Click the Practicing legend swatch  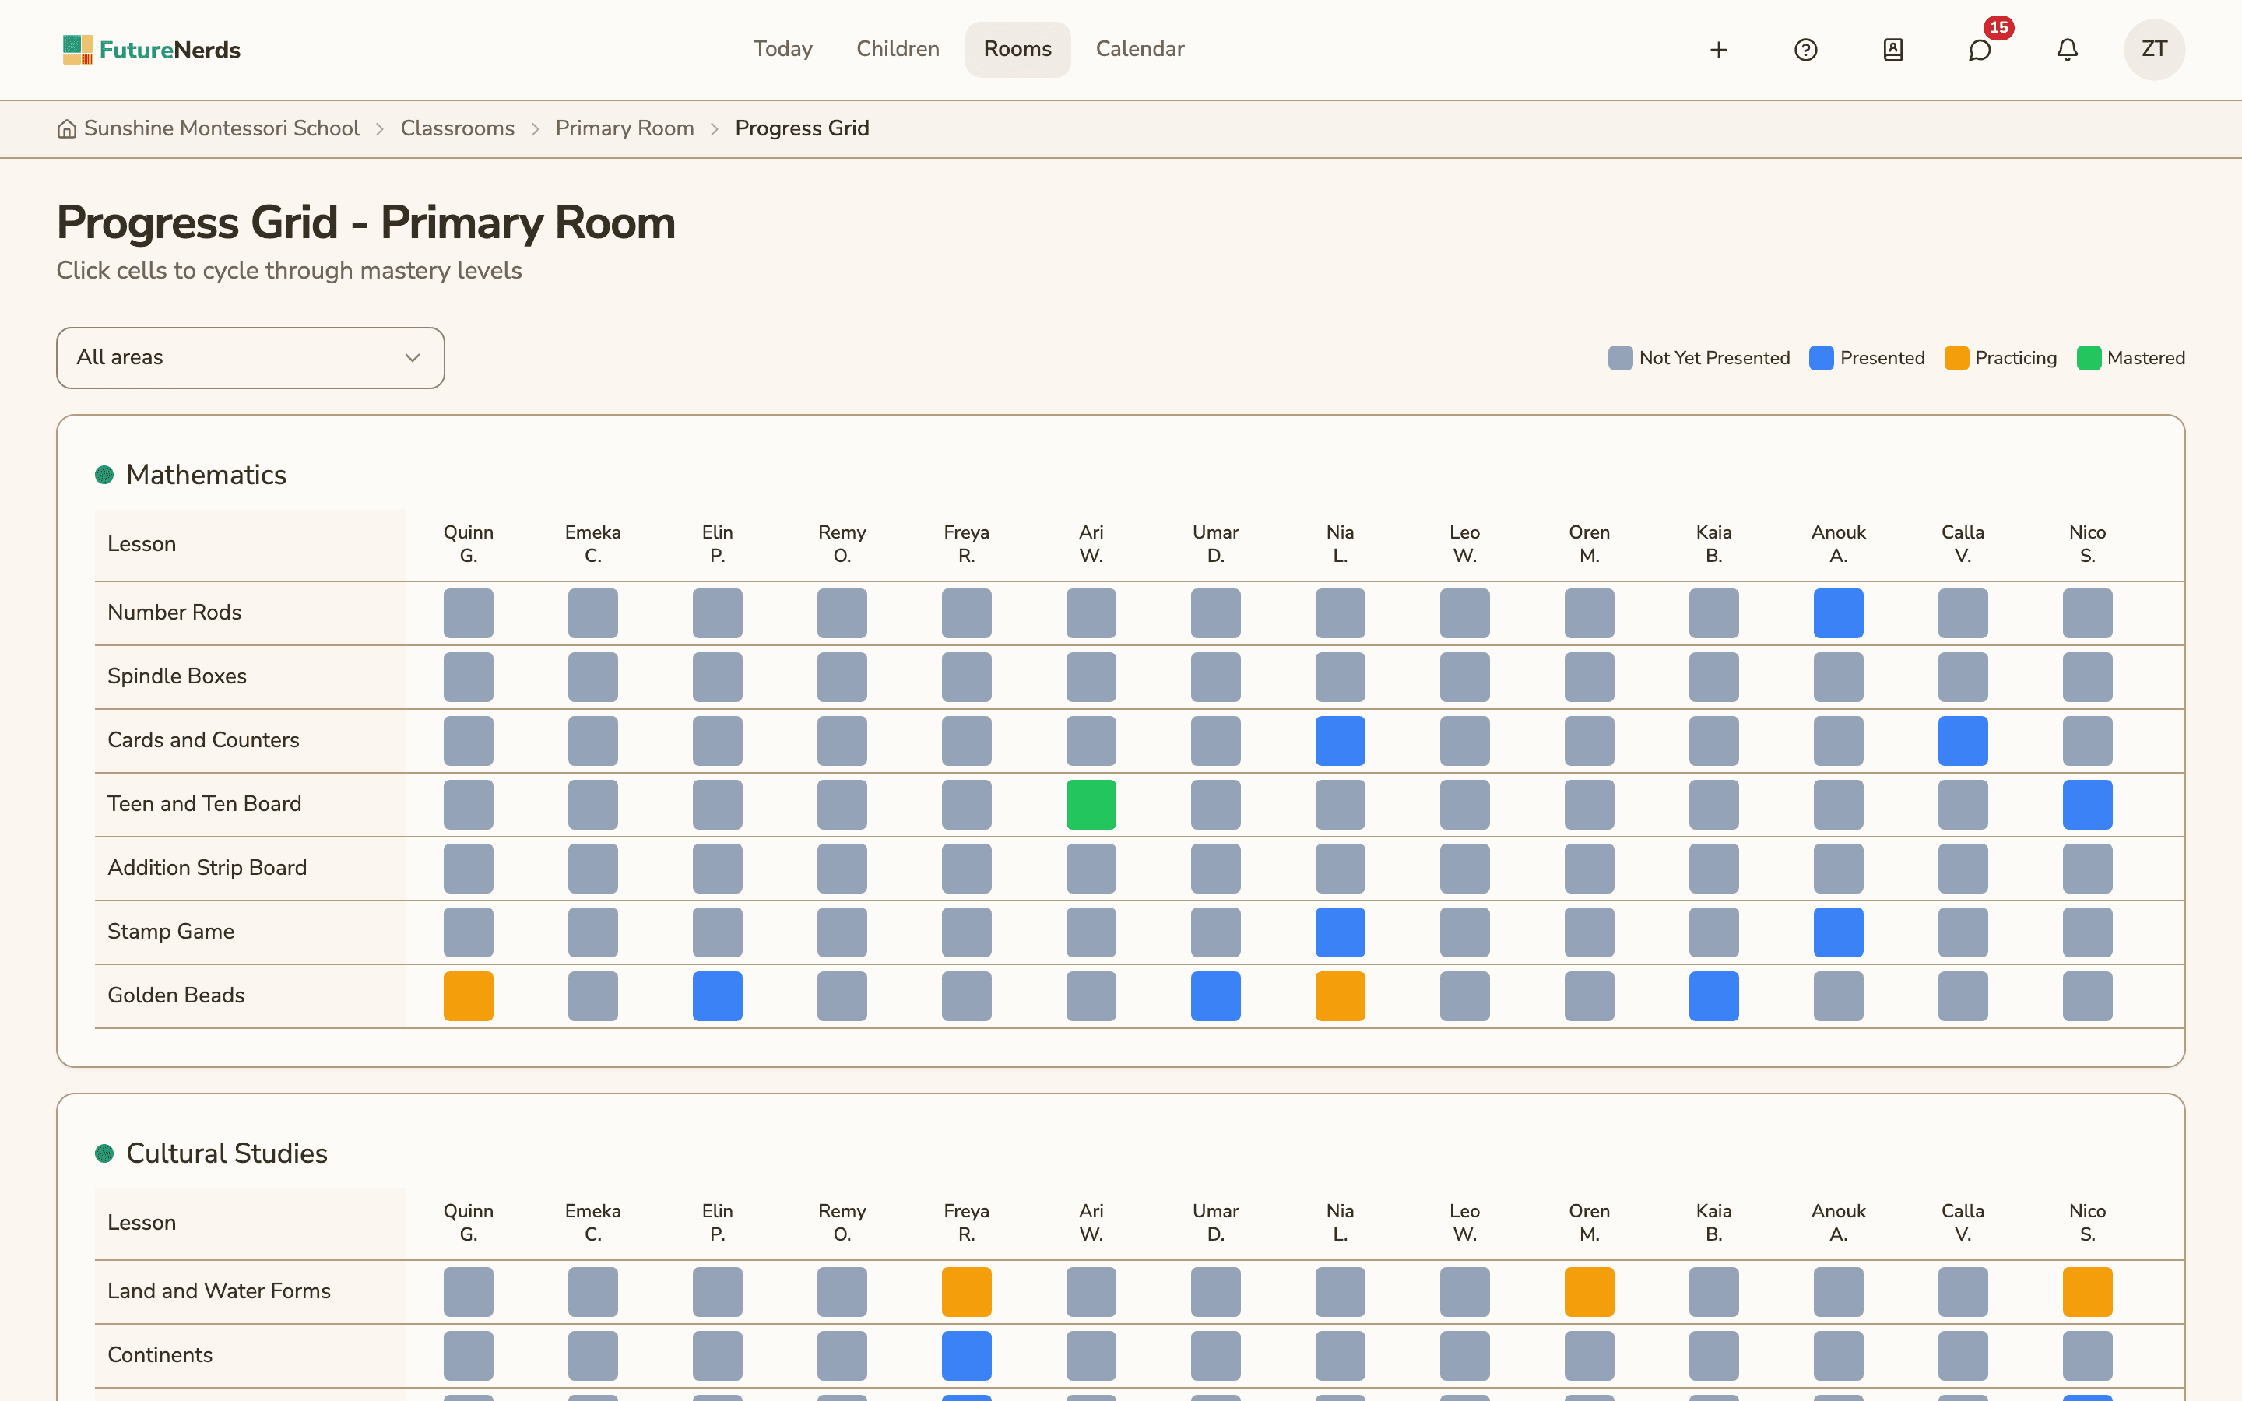(1956, 359)
